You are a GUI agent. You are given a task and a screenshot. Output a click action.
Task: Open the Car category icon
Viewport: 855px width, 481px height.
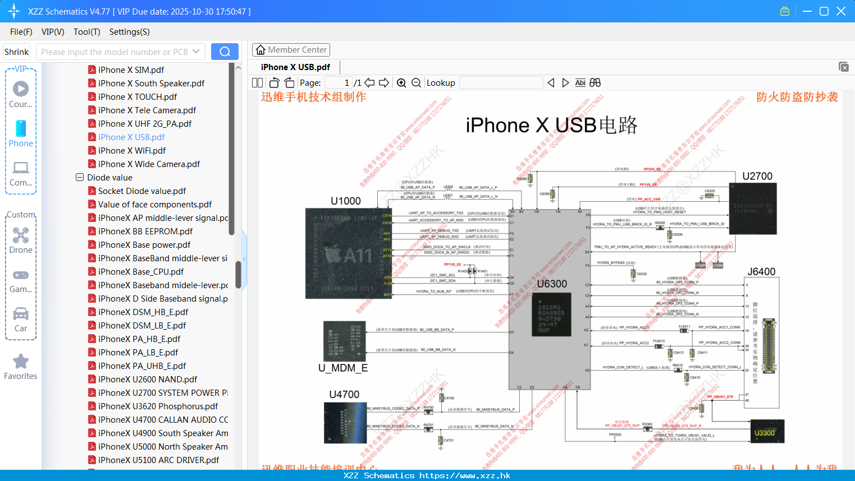[x=21, y=320]
